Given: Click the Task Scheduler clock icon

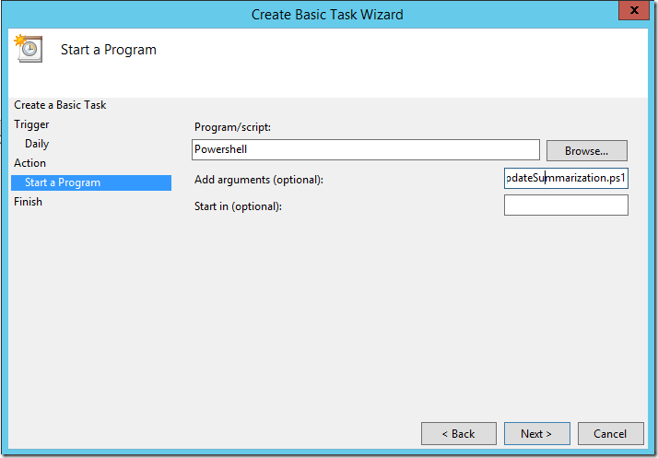Looking at the screenshot, I should [x=29, y=48].
